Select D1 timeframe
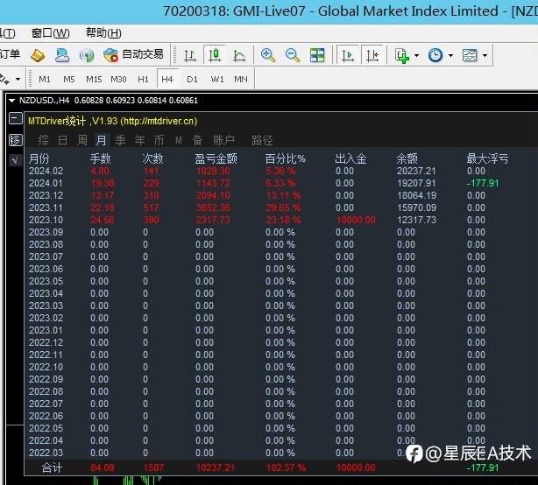The image size is (538, 485). [192, 80]
